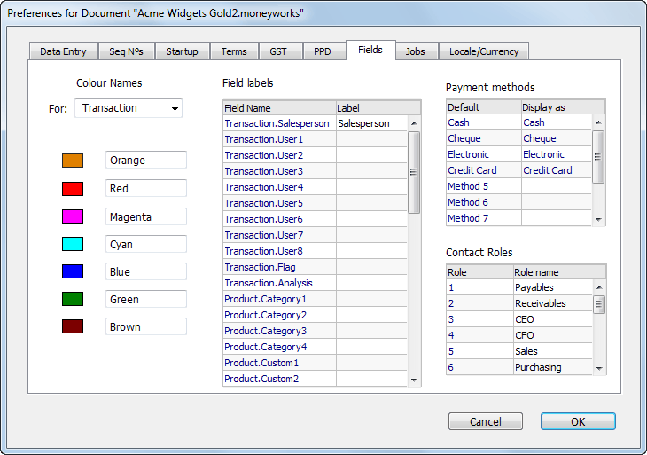Click the Salesperson label cell
Screen dimensions: 647x455
coord(371,123)
